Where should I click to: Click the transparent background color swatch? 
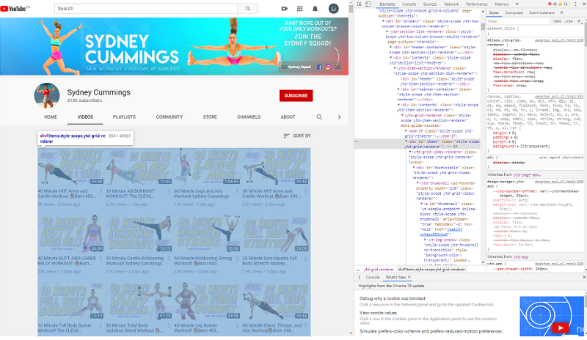(x=522, y=147)
